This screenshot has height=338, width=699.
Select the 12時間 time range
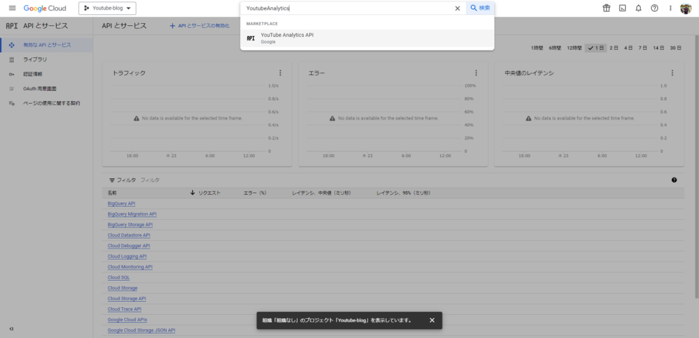click(x=574, y=48)
